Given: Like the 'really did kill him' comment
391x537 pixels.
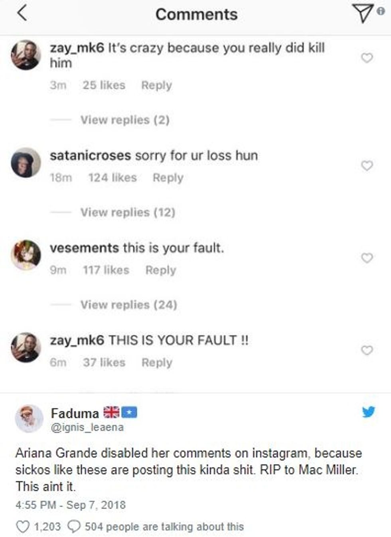Looking at the screenshot, I should [x=367, y=58].
